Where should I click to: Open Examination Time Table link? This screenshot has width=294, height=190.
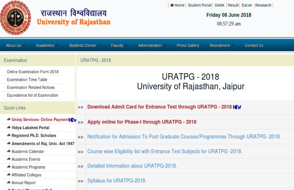pyautogui.click(x=27, y=80)
